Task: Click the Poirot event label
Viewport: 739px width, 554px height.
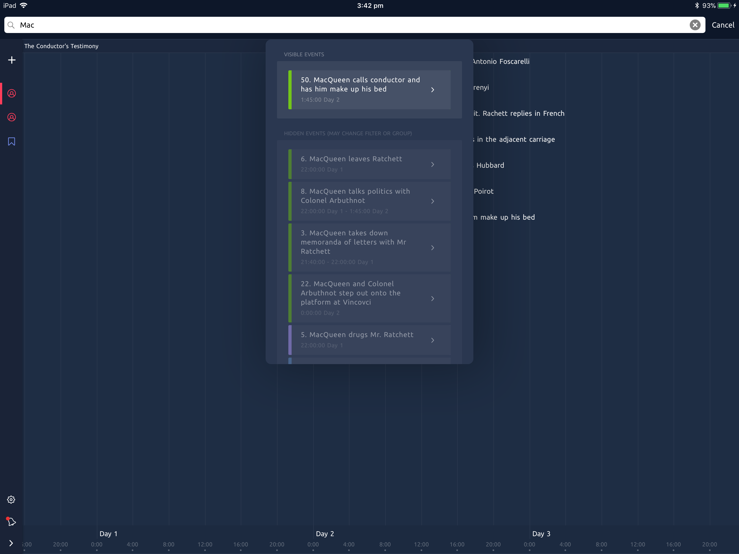Action: [x=483, y=192]
